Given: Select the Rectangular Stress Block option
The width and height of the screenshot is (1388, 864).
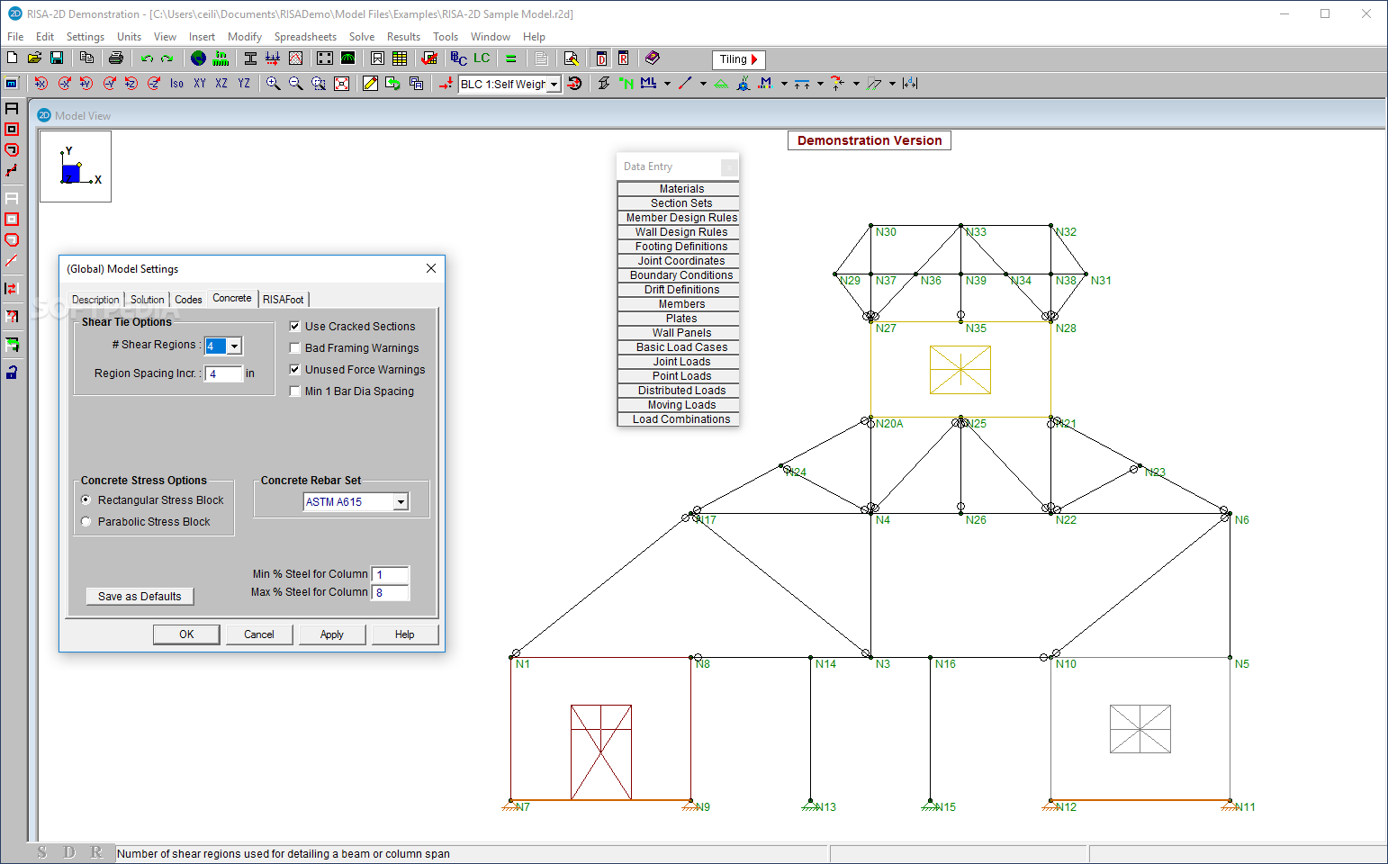Looking at the screenshot, I should pos(86,499).
